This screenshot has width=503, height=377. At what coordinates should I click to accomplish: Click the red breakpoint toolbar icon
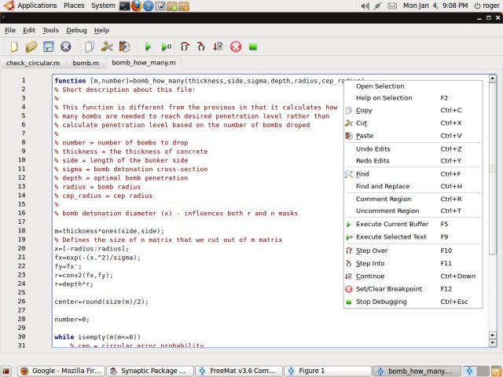[236, 47]
